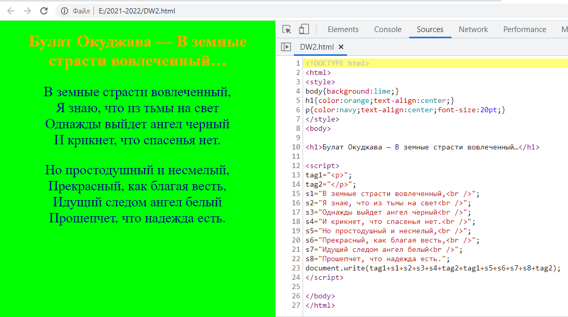
Task: Click the browser back arrow
Action: [x=11, y=11]
